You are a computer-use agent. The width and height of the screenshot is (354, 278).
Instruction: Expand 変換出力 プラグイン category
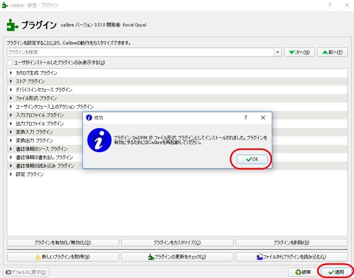click(11, 140)
